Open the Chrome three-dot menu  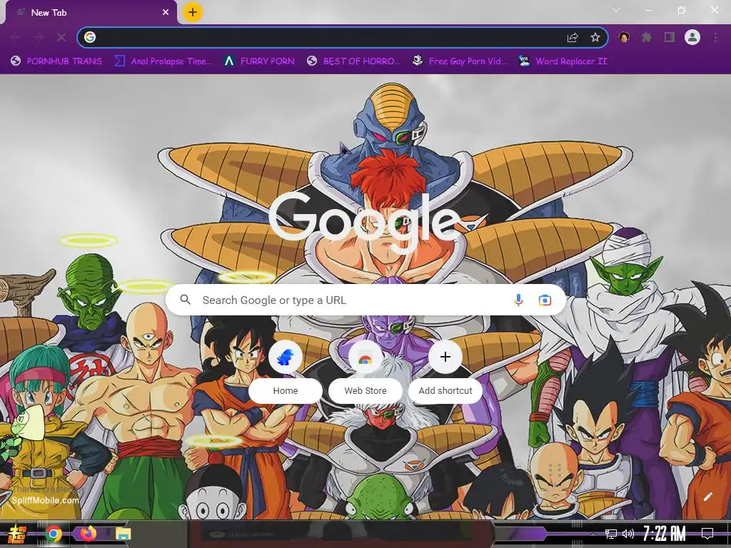[715, 37]
